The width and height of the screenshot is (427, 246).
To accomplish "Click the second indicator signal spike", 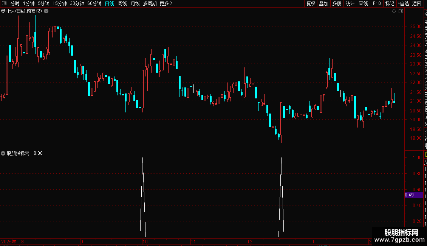I will point(281,196).
